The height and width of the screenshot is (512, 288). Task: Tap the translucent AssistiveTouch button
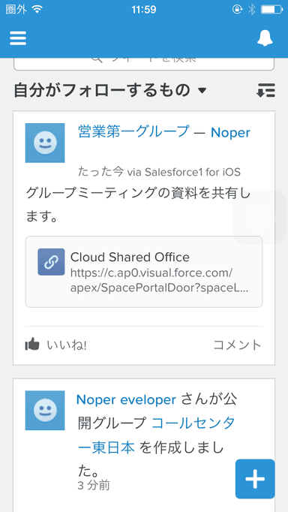tap(259, 217)
